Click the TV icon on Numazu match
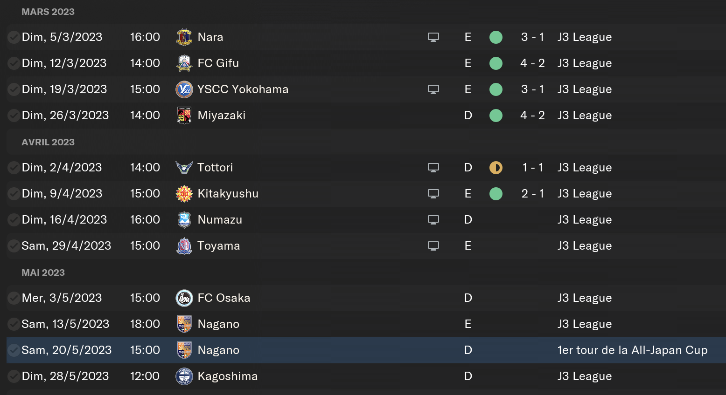This screenshot has width=726, height=395. 433,220
